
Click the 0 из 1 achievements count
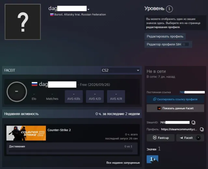(128, 147)
